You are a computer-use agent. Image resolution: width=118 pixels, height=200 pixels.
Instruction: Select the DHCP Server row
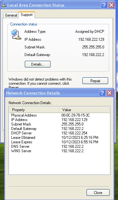59,133
